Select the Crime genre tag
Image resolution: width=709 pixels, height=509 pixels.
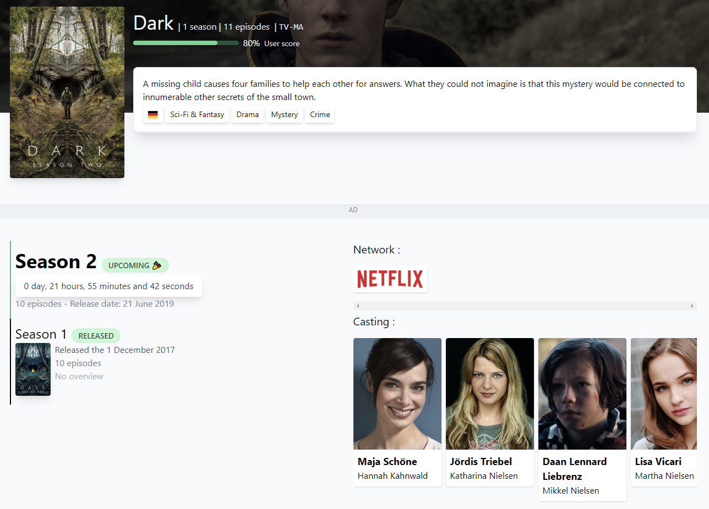320,115
